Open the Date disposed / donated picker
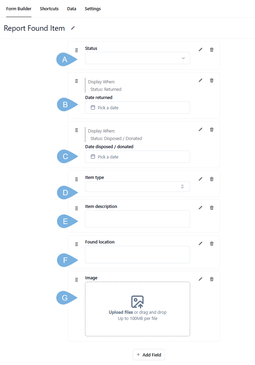Viewport: 255px width, 365px height. [x=138, y=157]
